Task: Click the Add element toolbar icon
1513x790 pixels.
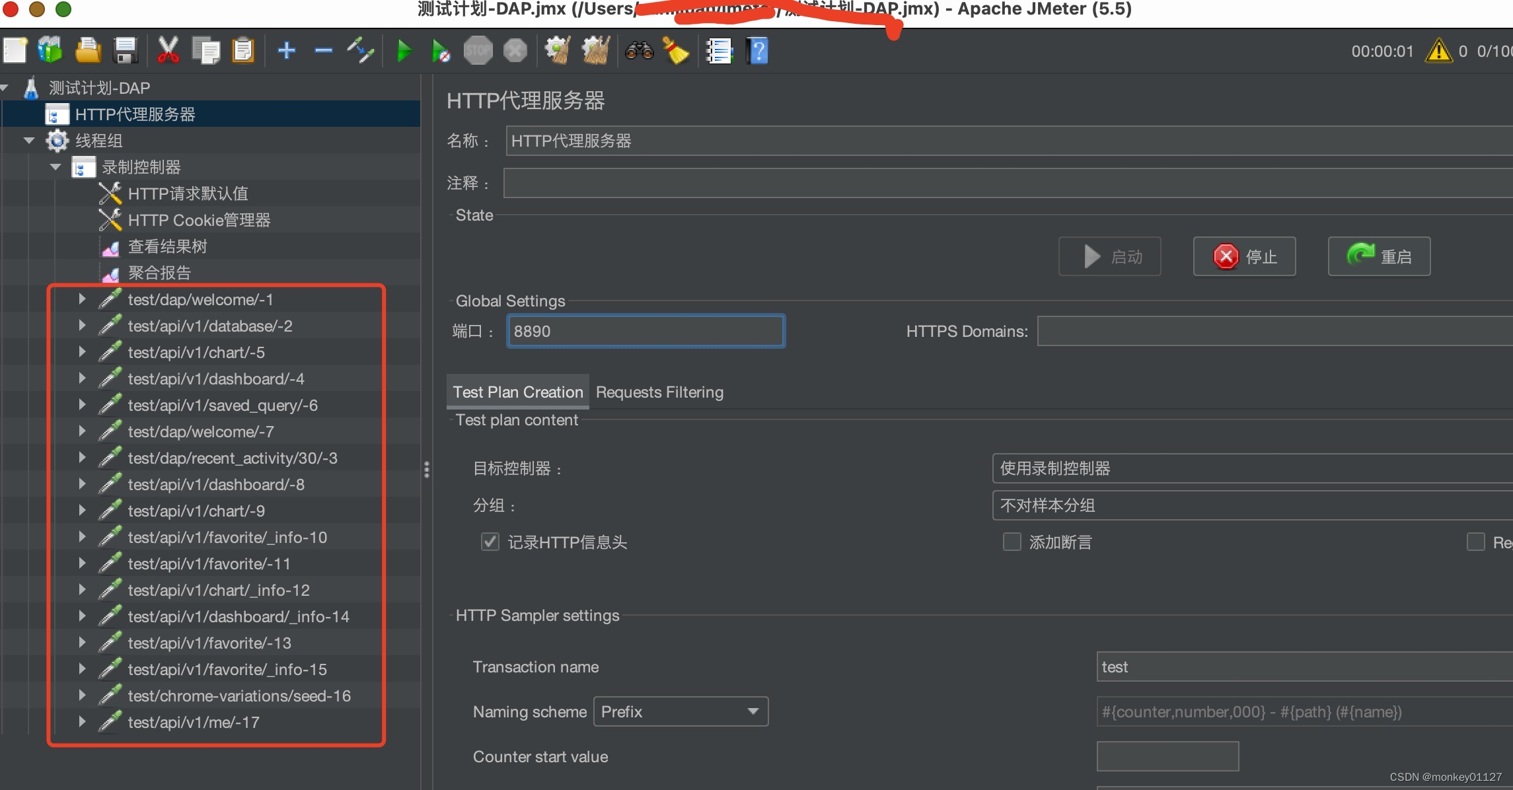Action: pyautogui.click(x=288, y=51)
